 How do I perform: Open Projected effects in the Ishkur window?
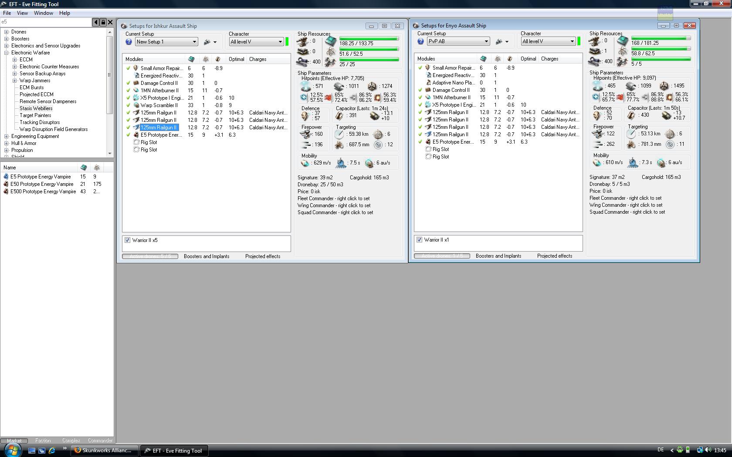[263, 256]
